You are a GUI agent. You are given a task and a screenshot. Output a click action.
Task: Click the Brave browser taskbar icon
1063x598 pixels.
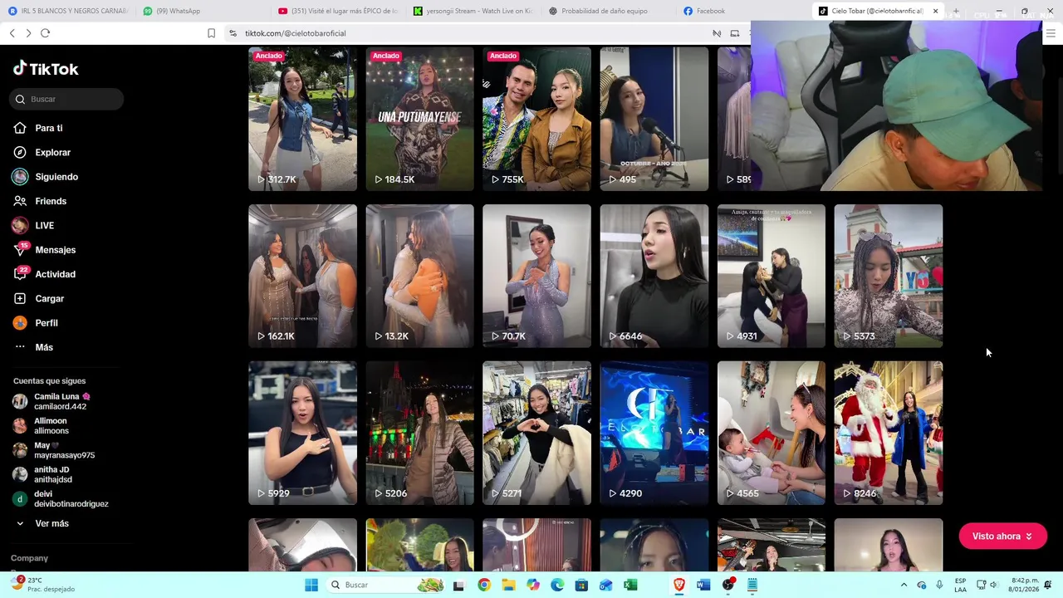tap(679, 585)
